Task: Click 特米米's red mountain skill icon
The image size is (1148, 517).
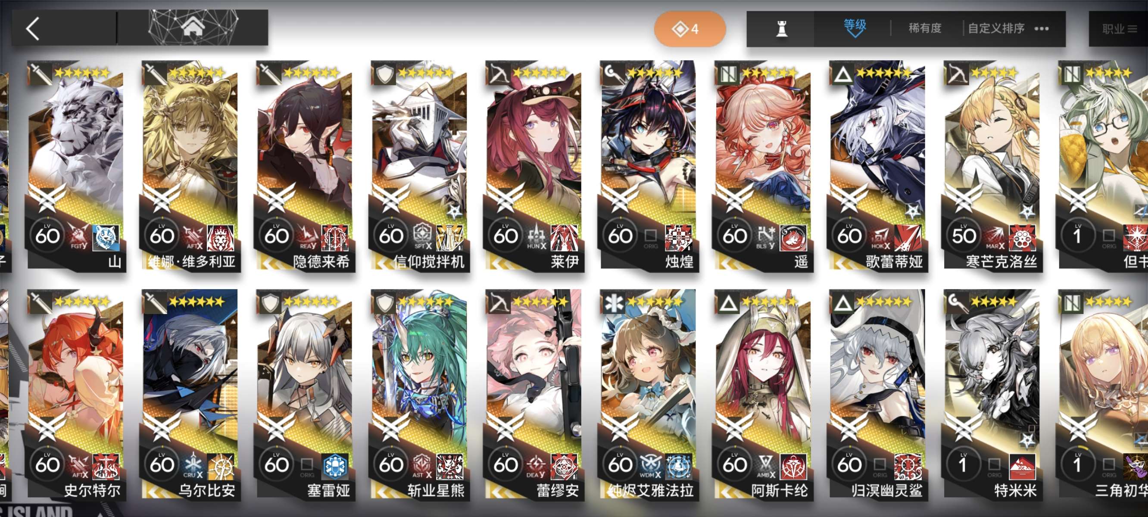Action: coord(1022,467)
